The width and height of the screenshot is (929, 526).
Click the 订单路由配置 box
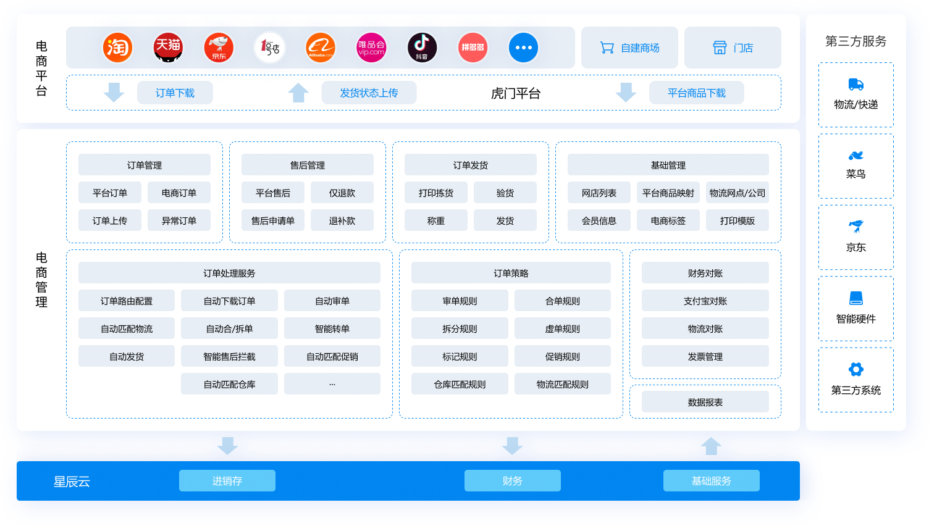[x=126, y=301]
